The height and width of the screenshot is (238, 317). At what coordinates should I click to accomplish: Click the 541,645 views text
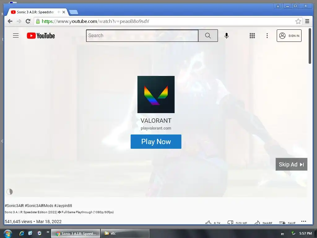(18, 222)
